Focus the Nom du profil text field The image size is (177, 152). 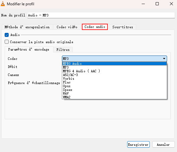[x=101, y=15]
